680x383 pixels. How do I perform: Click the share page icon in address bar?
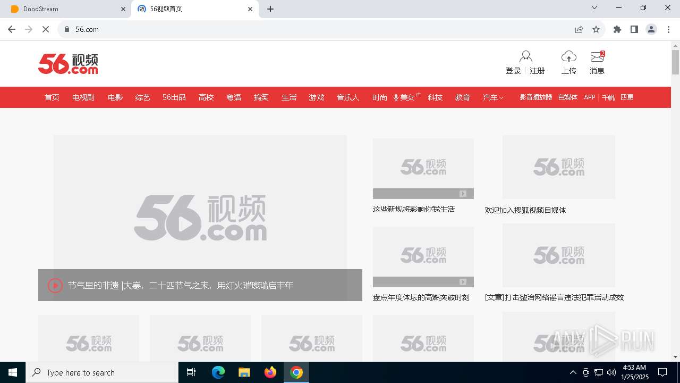[579, 29]
